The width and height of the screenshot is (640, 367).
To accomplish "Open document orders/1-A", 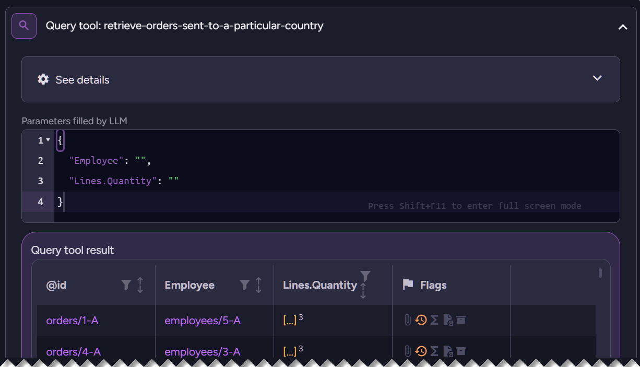I will pos(72,321).
